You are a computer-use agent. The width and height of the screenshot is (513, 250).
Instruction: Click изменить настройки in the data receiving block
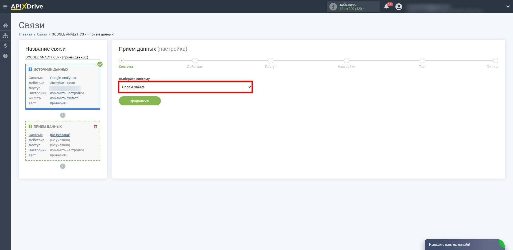coord(67,150)
